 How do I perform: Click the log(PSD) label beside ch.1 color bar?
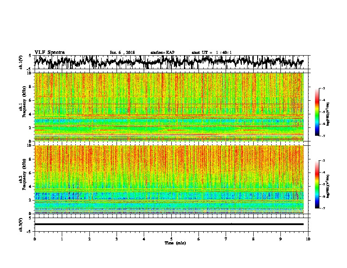[328, 114]
